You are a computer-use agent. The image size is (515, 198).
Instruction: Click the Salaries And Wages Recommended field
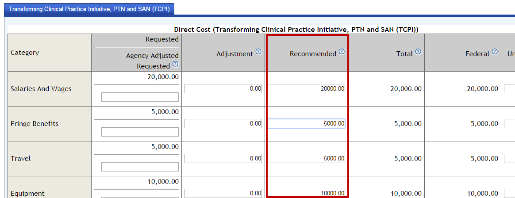(306, 89)
